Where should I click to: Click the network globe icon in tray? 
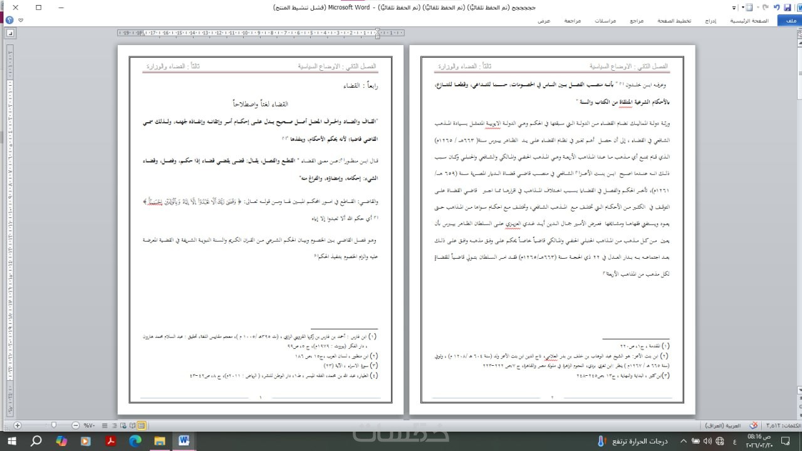(x=719, y=441)
